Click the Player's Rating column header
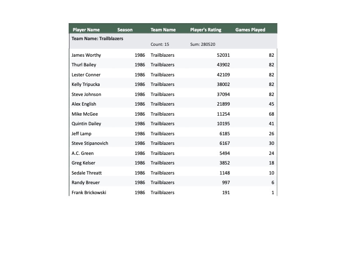 pyautogui.click(x=206, y=30)
